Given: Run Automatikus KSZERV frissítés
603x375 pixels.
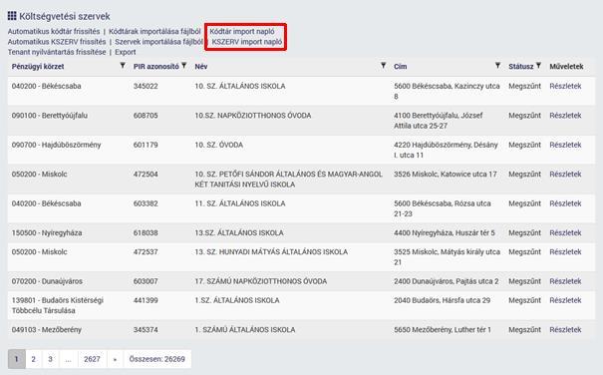Looking at the screenshot, I should pyautogui.click(x=57, y=42).
